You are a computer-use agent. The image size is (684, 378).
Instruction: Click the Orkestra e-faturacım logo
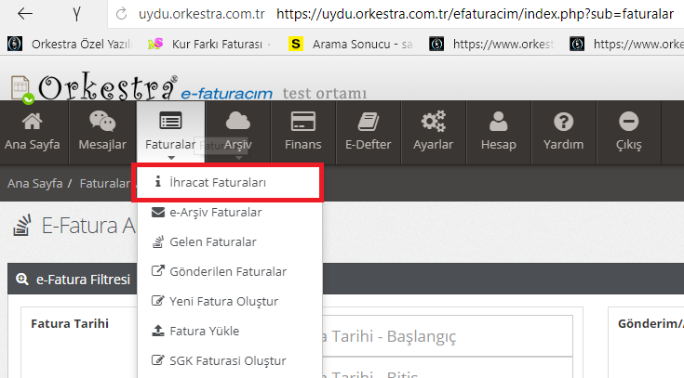tap(141, 87)
